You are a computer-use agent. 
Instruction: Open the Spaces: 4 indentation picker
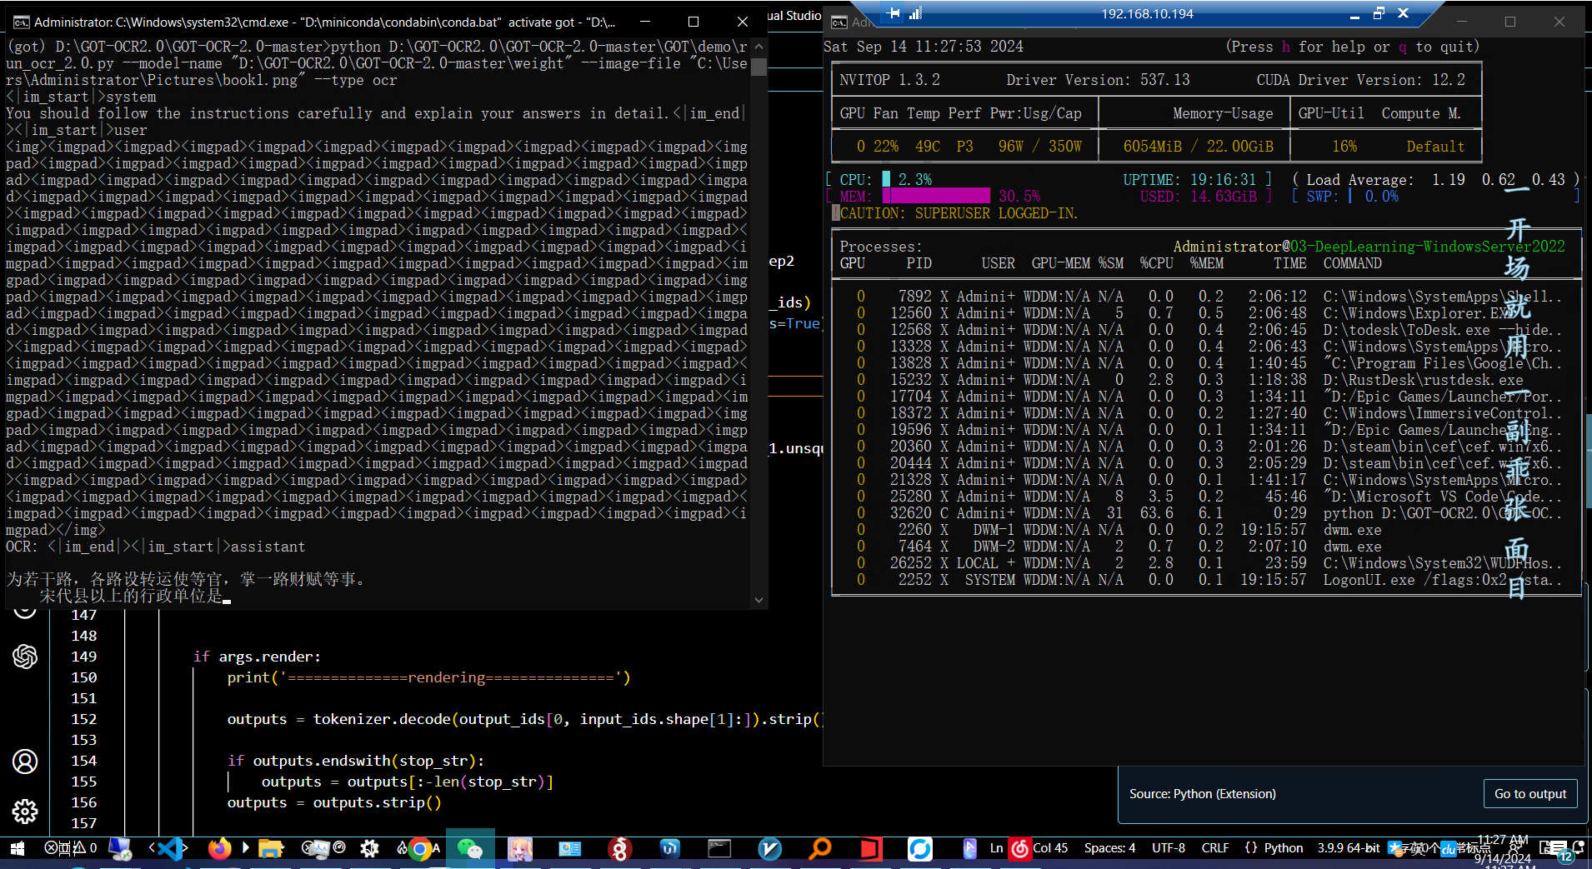coord(1109,848)
